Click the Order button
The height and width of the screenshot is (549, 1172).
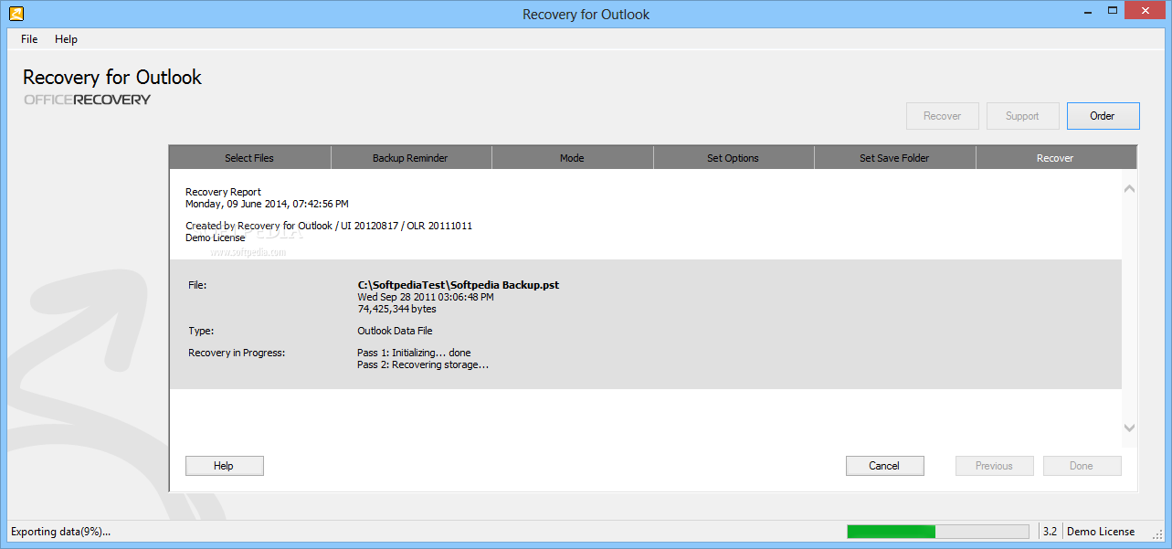tap(1103, 116)
